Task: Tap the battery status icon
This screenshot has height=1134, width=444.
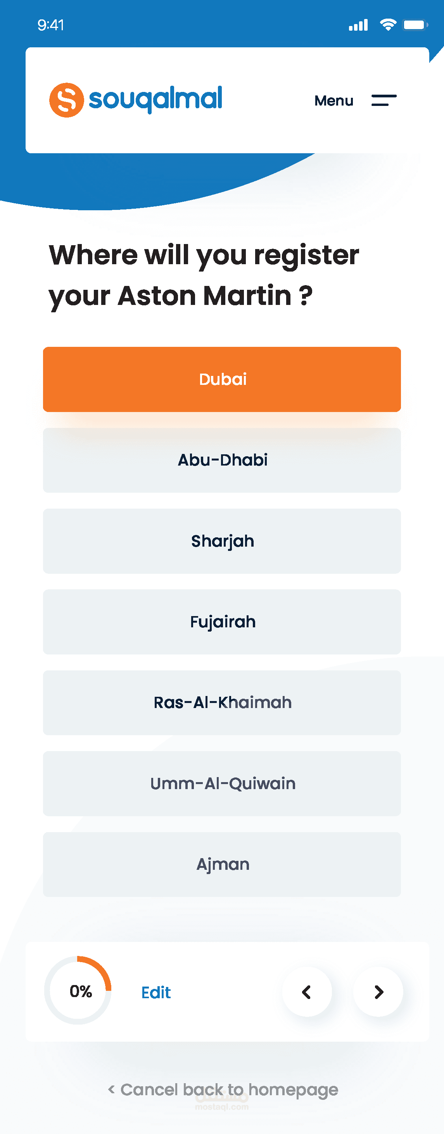Action: (x=415, y=25)
